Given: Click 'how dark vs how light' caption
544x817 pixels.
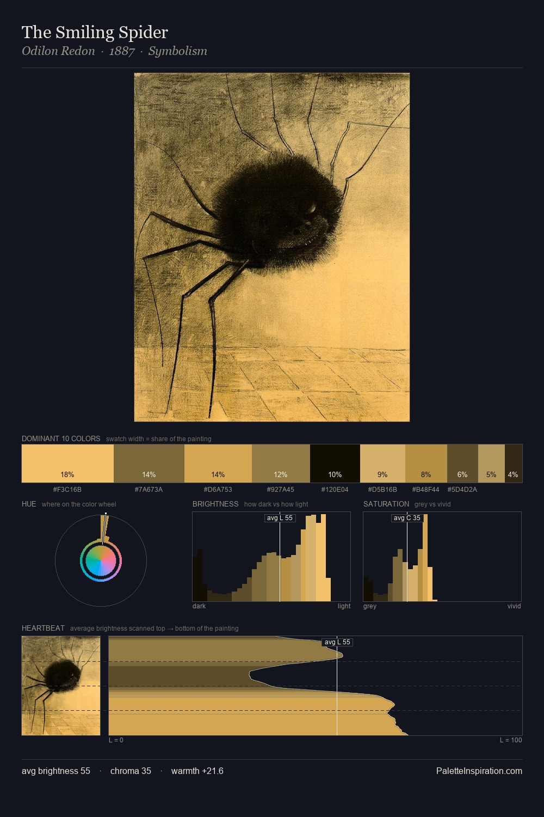Looking at the screenshot, I should 276,504.
